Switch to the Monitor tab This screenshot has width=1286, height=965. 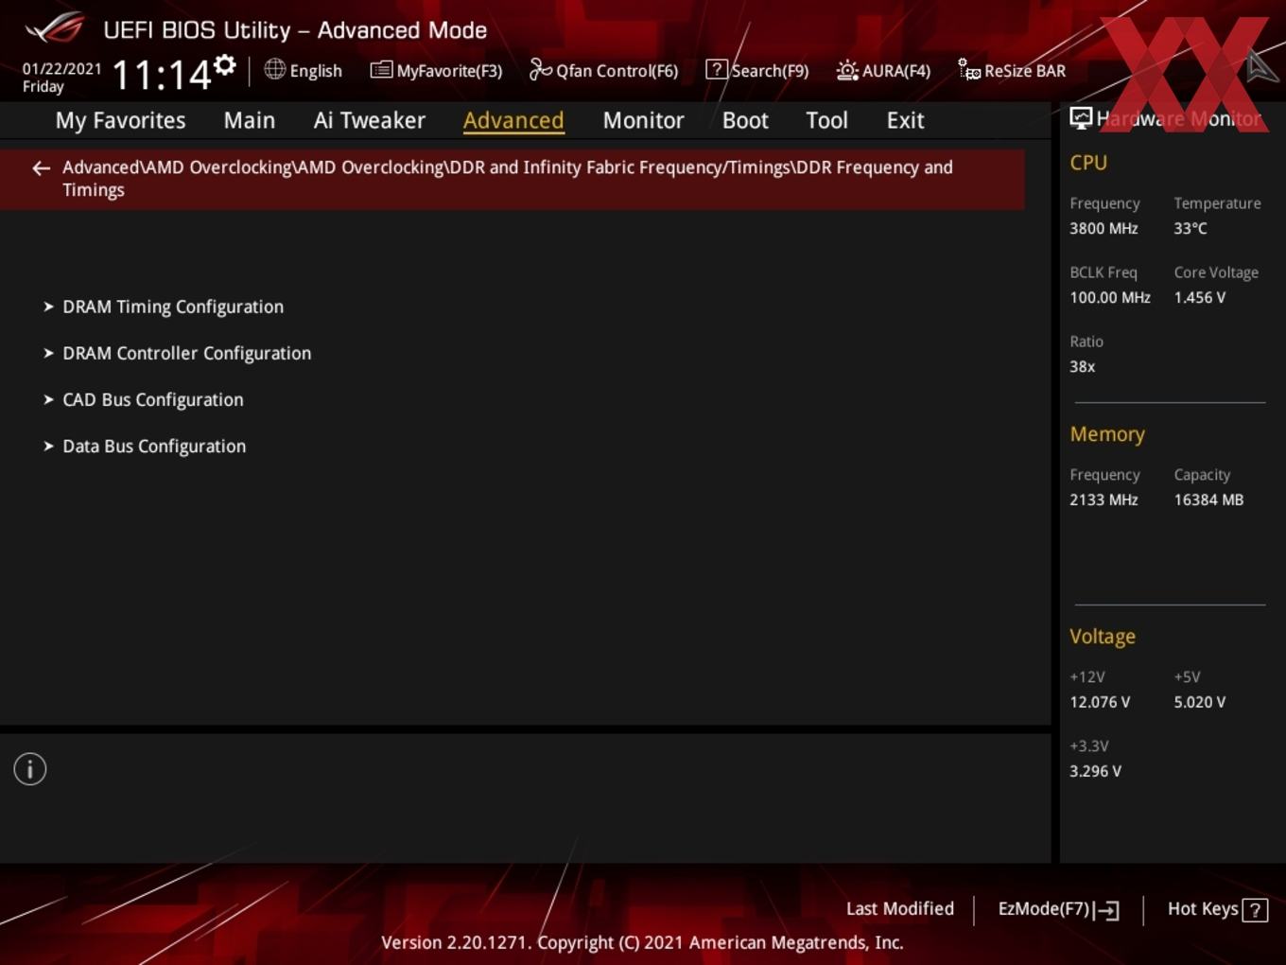643,120
